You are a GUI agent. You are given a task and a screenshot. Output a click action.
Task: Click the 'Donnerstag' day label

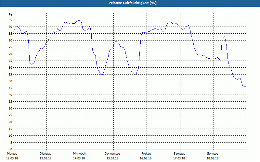(112, 154)
